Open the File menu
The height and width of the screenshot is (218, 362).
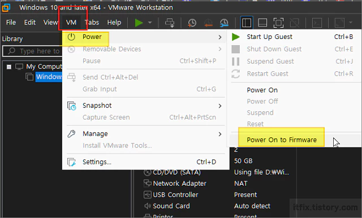pos(11,23)
